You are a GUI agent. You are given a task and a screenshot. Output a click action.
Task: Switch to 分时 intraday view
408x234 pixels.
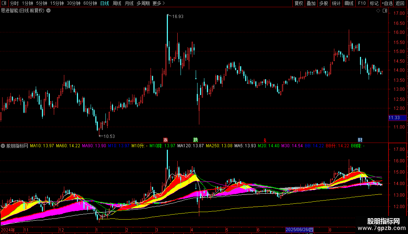click(14, 3)
